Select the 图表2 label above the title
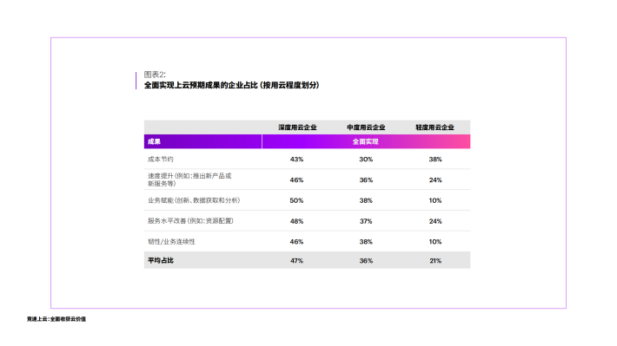The height and width of the screenshot is (346, 617). click(x=155, y=75)
